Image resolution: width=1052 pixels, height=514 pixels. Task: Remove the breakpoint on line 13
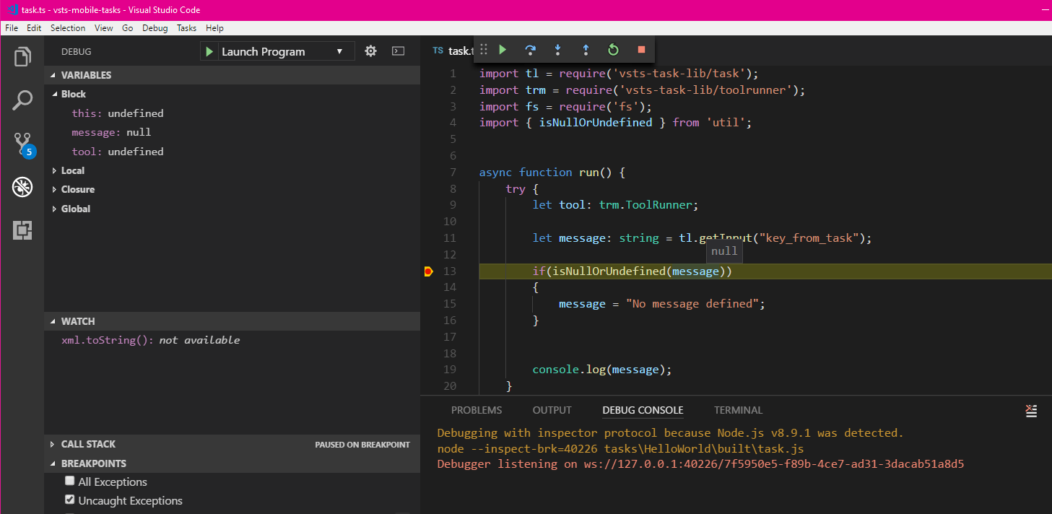pyautogui.click(x=429, y=271)
